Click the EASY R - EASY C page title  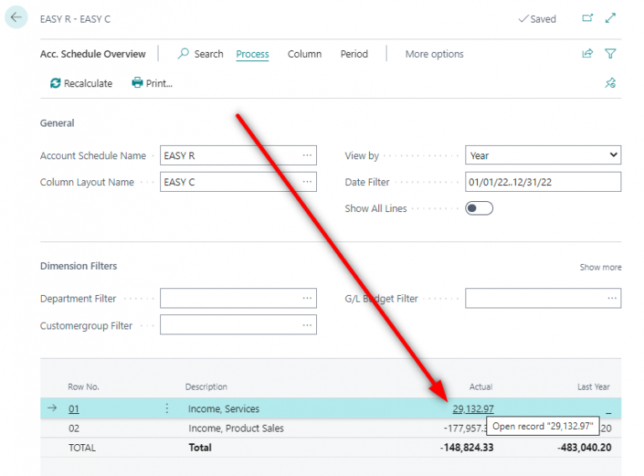pyautogui.click(x=75, y=19)
